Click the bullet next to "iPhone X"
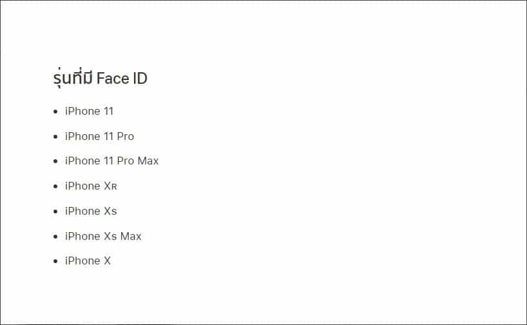The image size is (527, 325). pos(55,261)
